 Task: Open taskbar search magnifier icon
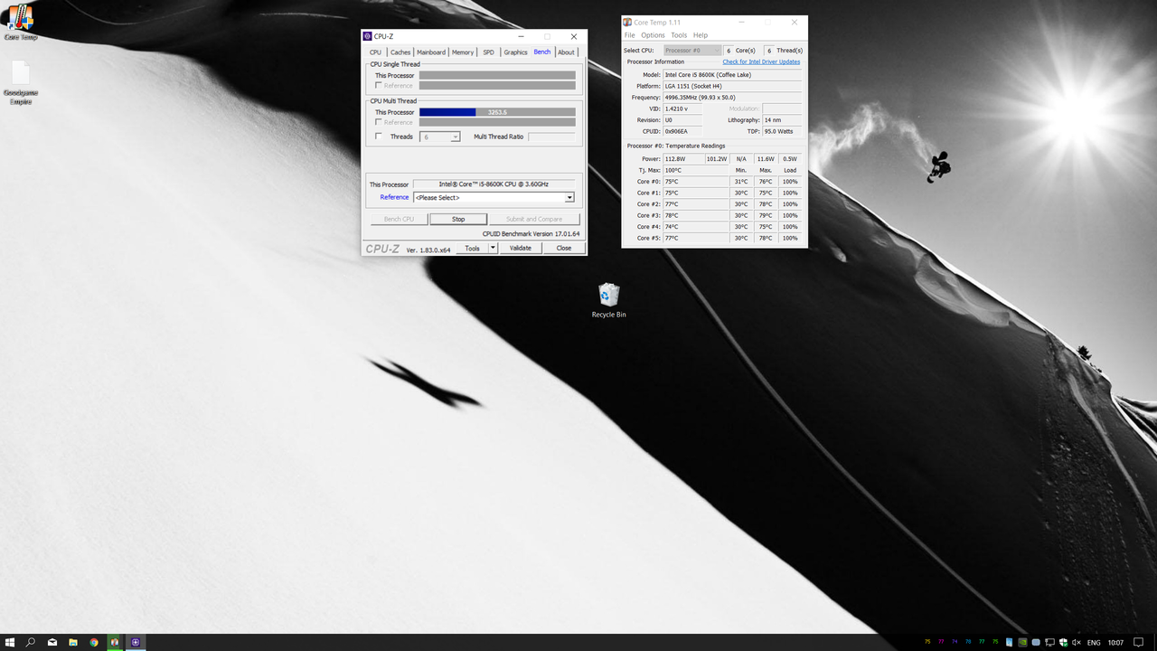pos(31,642)
